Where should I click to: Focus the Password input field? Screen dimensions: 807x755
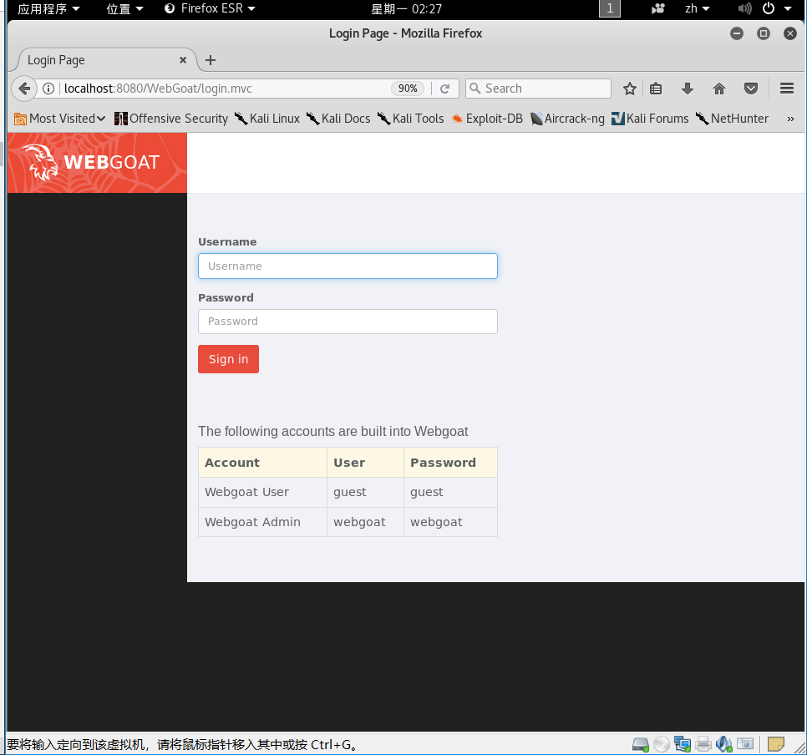348,322
